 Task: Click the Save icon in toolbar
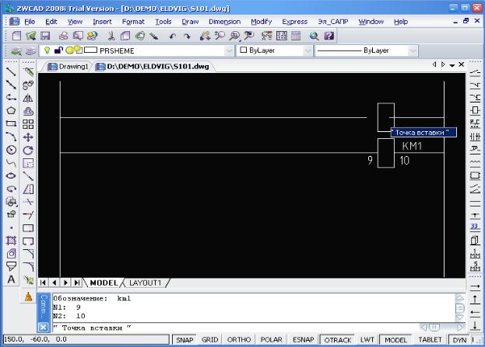(x=46, y=36)
